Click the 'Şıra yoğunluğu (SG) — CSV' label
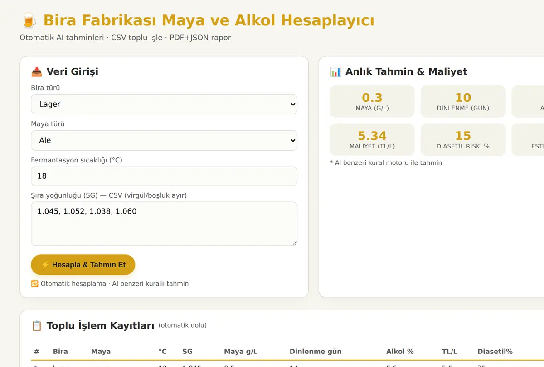Viewport: 544px width, 367px height. (x=109, y=195)
